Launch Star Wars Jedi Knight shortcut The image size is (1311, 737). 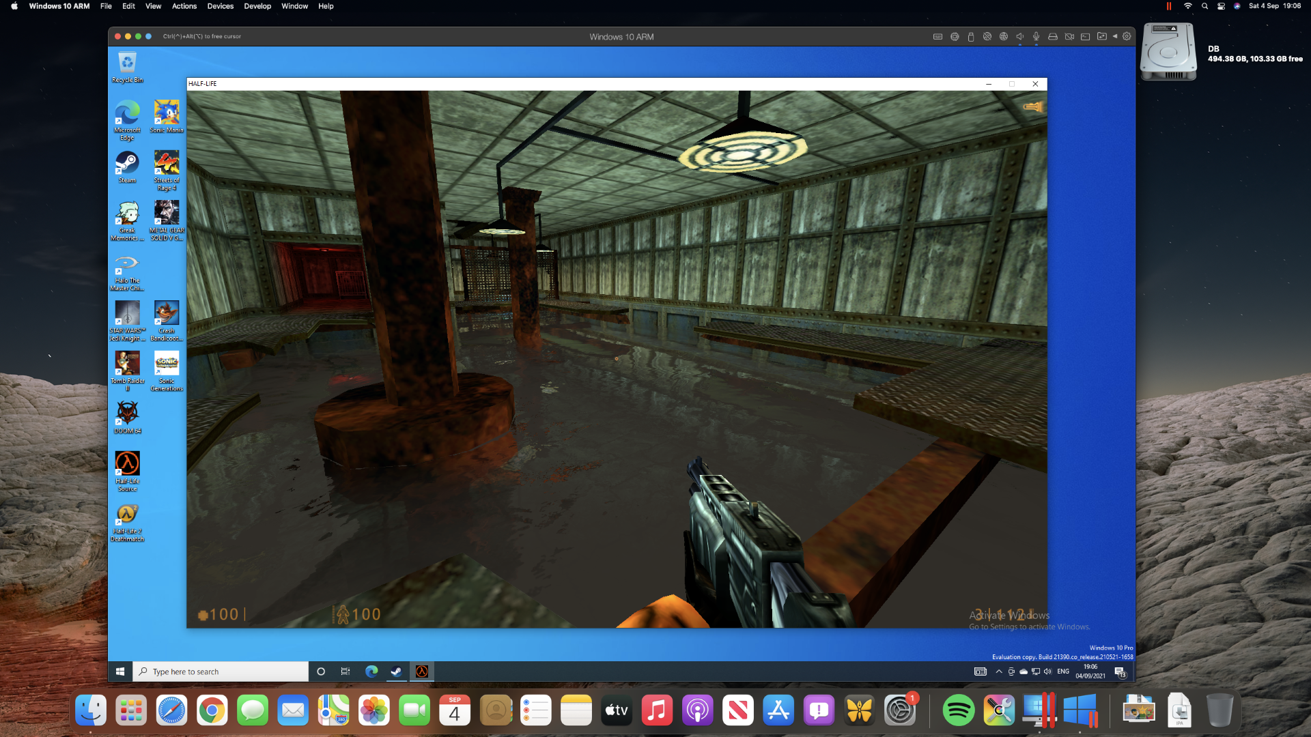coord(127,321)
